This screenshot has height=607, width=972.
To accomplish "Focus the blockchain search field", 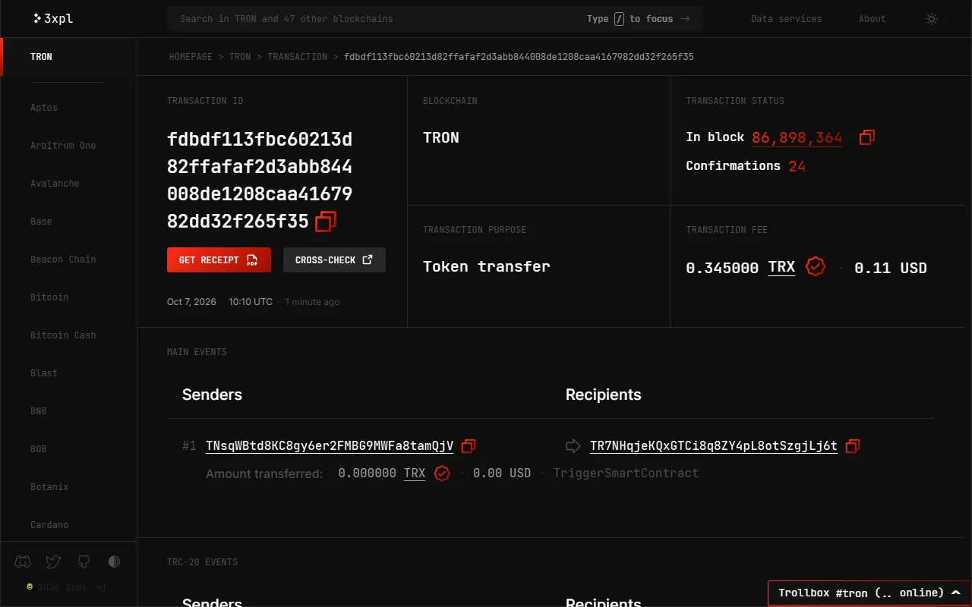I will (435, 19).
